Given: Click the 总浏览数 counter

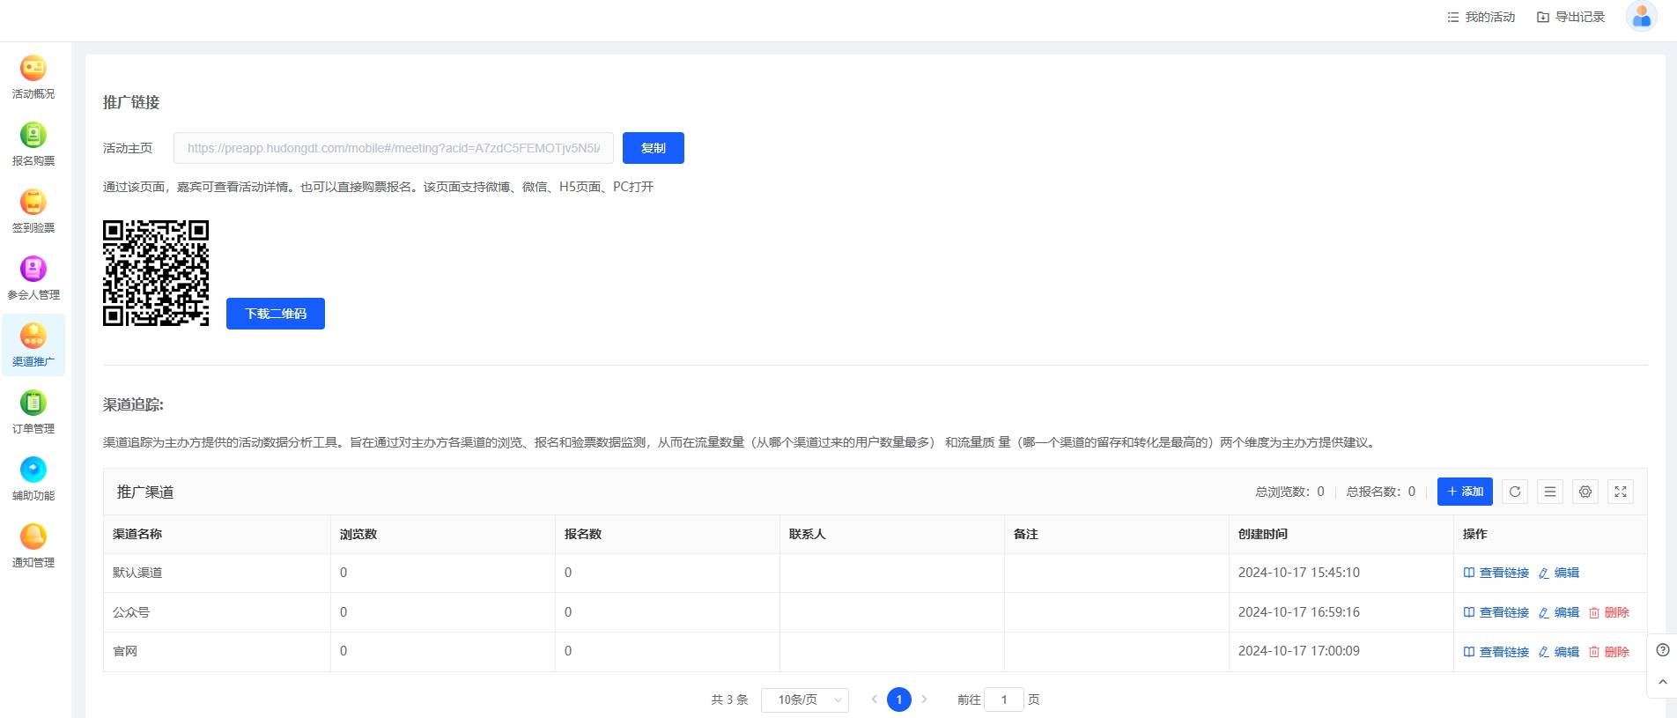Looking at the screenshot, I should click(1289, 492).
